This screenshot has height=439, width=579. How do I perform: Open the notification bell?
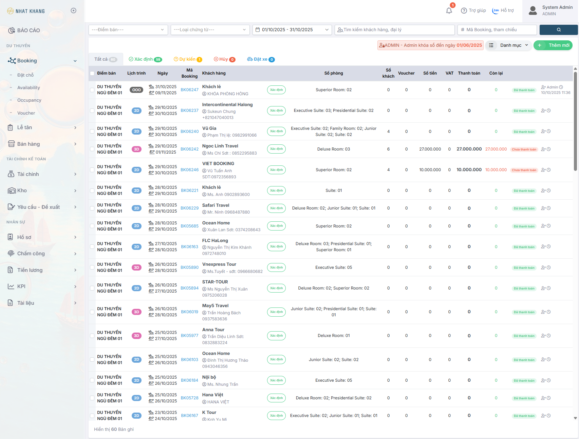coord(449,11)
